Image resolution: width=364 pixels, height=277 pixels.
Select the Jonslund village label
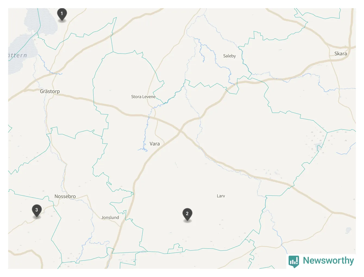click(110, 218)
